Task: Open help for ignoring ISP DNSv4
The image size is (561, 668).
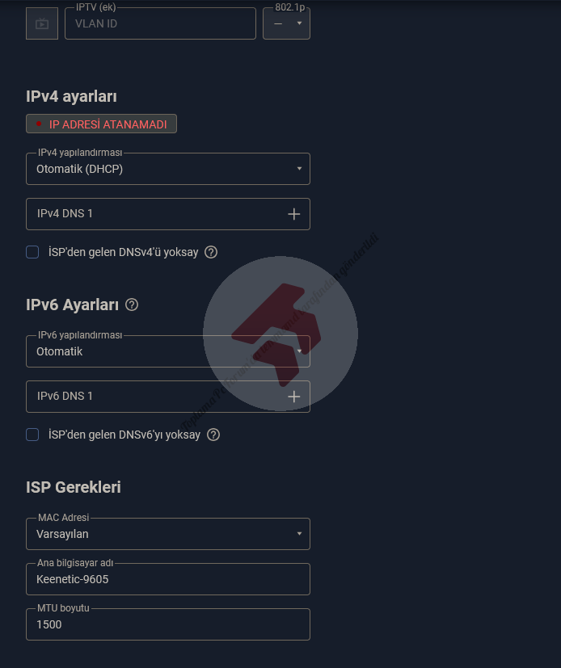Action: point(211,252)
